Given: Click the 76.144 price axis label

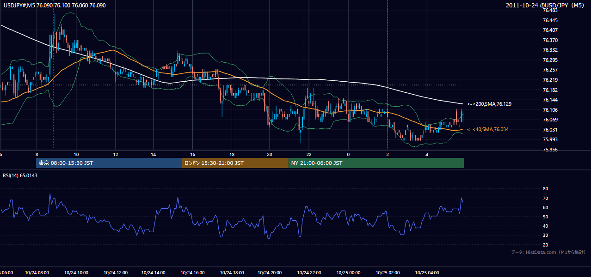Looking at the screenshot, I should point(549,100).
